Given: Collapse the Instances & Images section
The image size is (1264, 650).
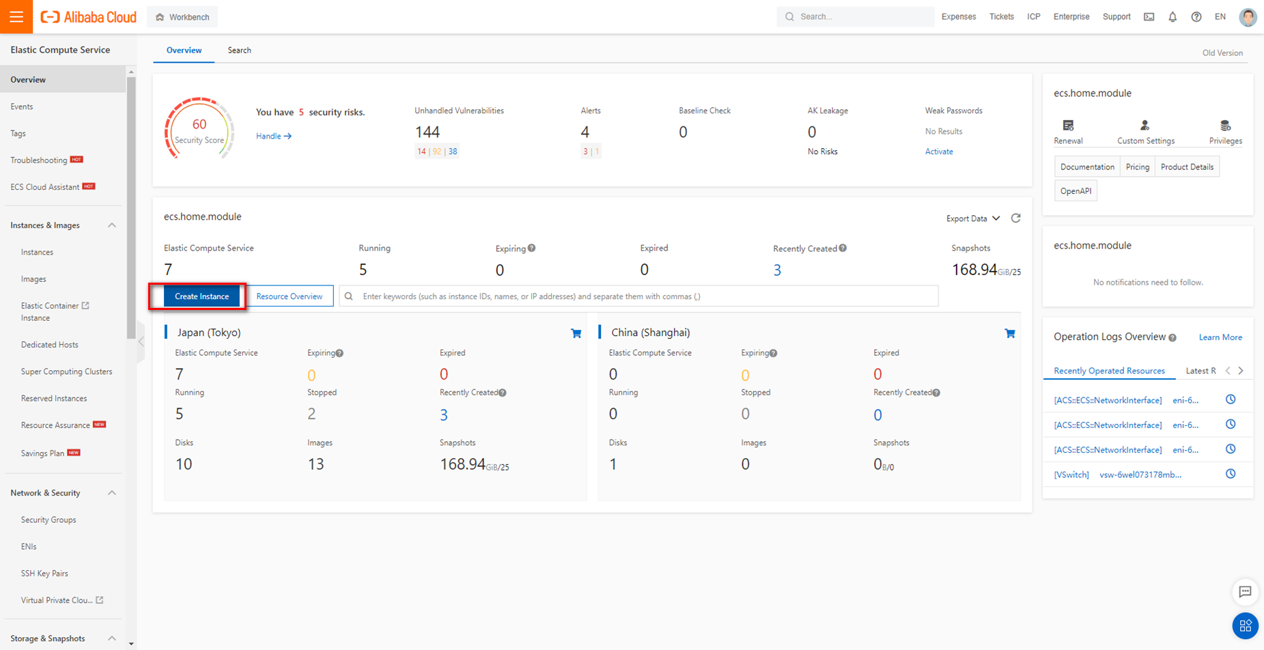Looking at the screenshot, I should [112, 225].
